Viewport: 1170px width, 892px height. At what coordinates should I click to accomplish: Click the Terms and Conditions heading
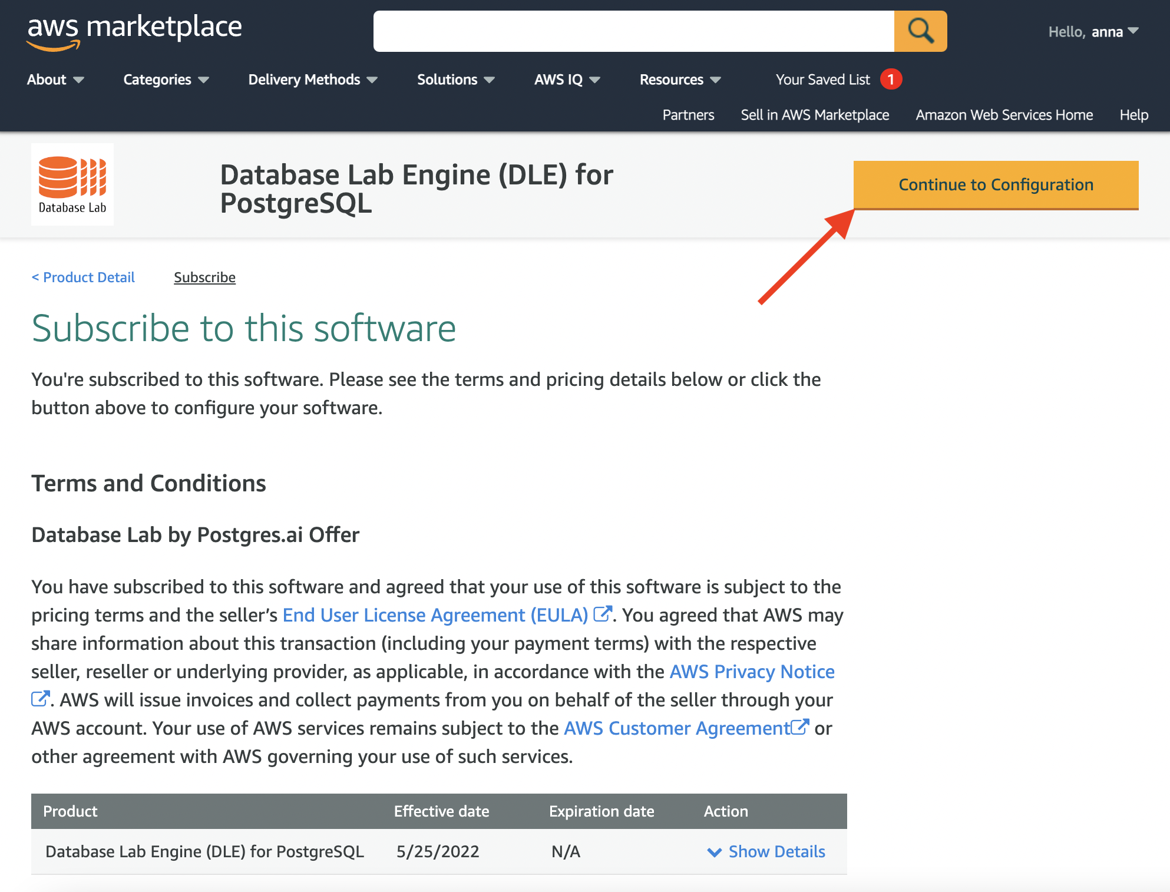pos(148,483)
